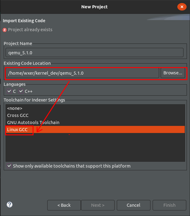Go to previous page with Back button
Viewport: 190px width, 216px height.
pyautogui.click(x=64, y=205)
